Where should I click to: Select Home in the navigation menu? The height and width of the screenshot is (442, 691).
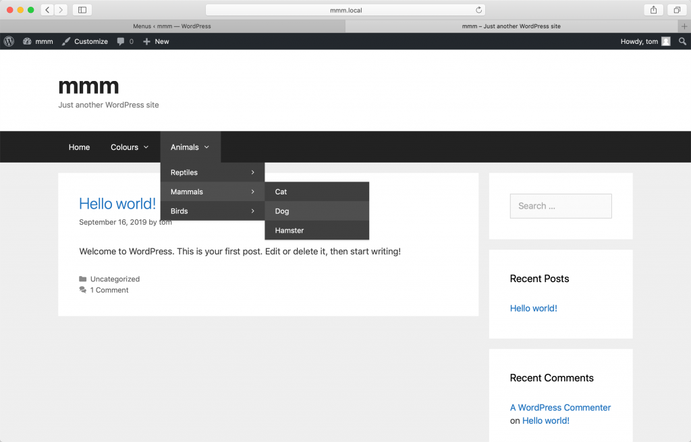pyautogui.click(x=79, y=147)
